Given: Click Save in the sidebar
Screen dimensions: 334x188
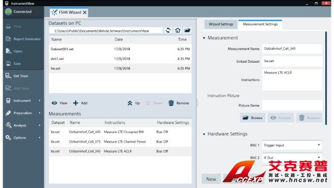Looking at the screenshot, I should [x=17, y=64].
